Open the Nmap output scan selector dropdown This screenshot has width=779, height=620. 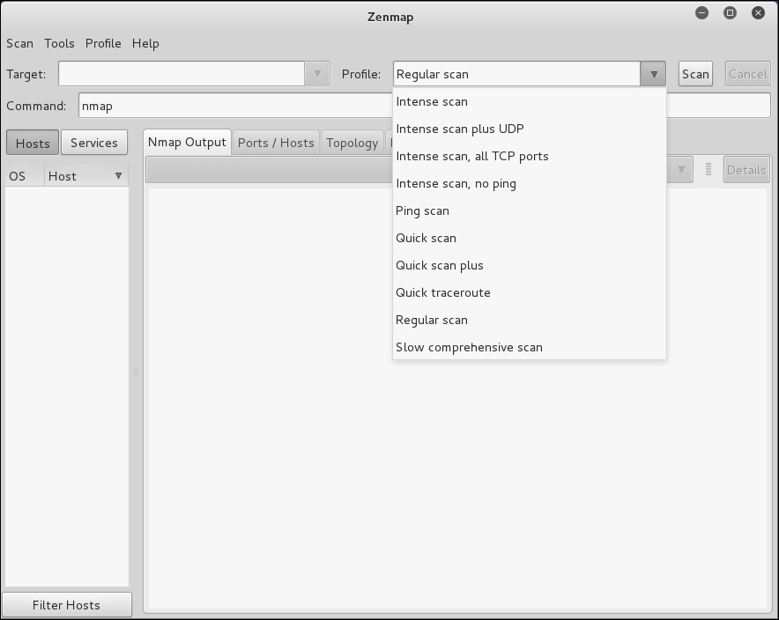[679, 169]
